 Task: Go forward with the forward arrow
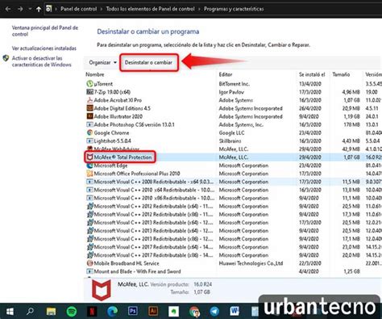(x=20, y=9)
